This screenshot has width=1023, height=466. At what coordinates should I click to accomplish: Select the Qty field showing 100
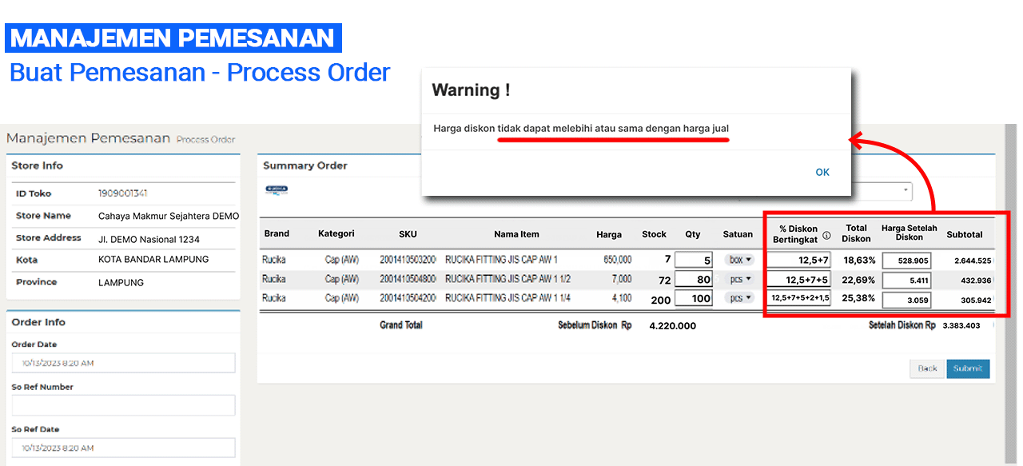click(x=693, y=298)
